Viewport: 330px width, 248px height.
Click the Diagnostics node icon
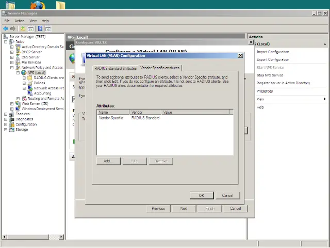[x=12, y=119]
